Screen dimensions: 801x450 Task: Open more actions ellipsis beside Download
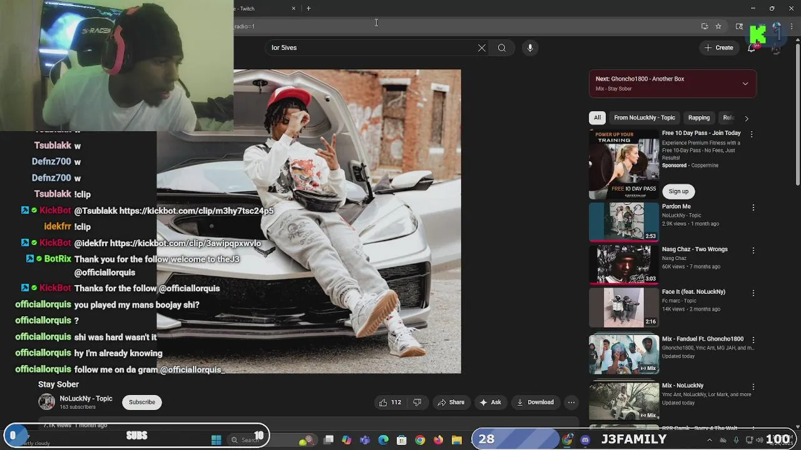[x=571, y=402]
